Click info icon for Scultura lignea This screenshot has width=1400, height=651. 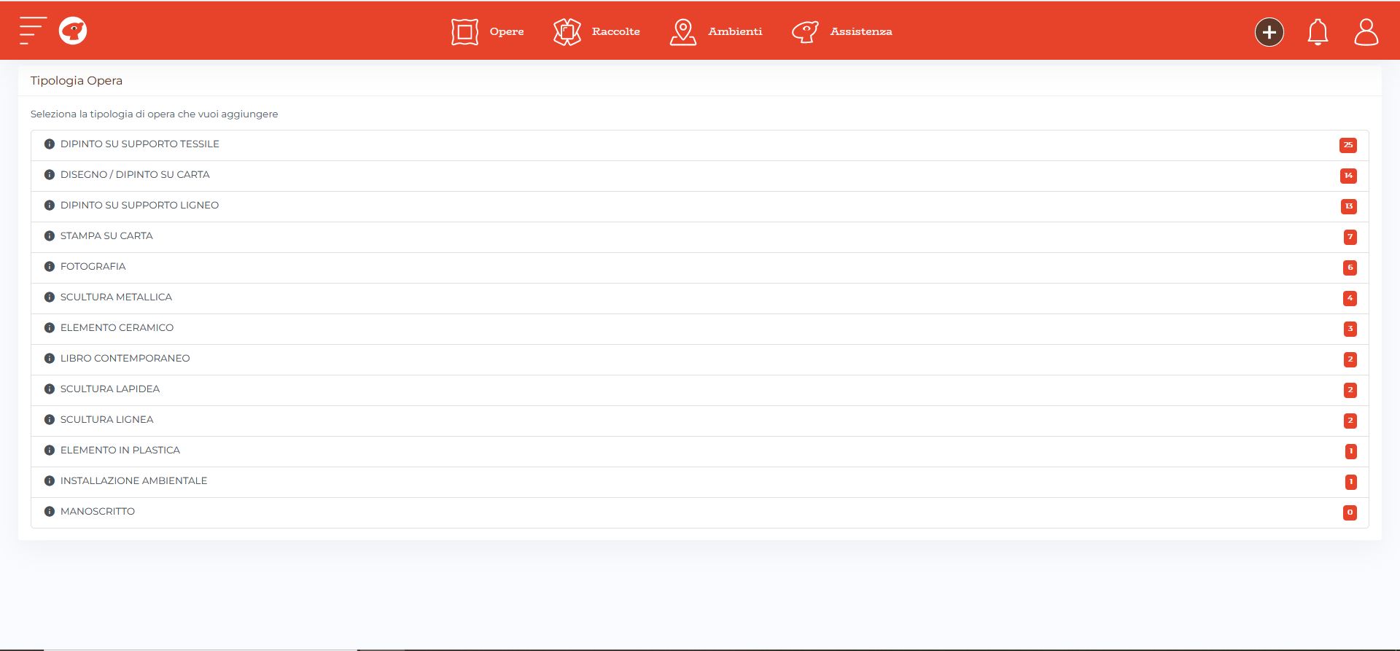coord(50,420)
